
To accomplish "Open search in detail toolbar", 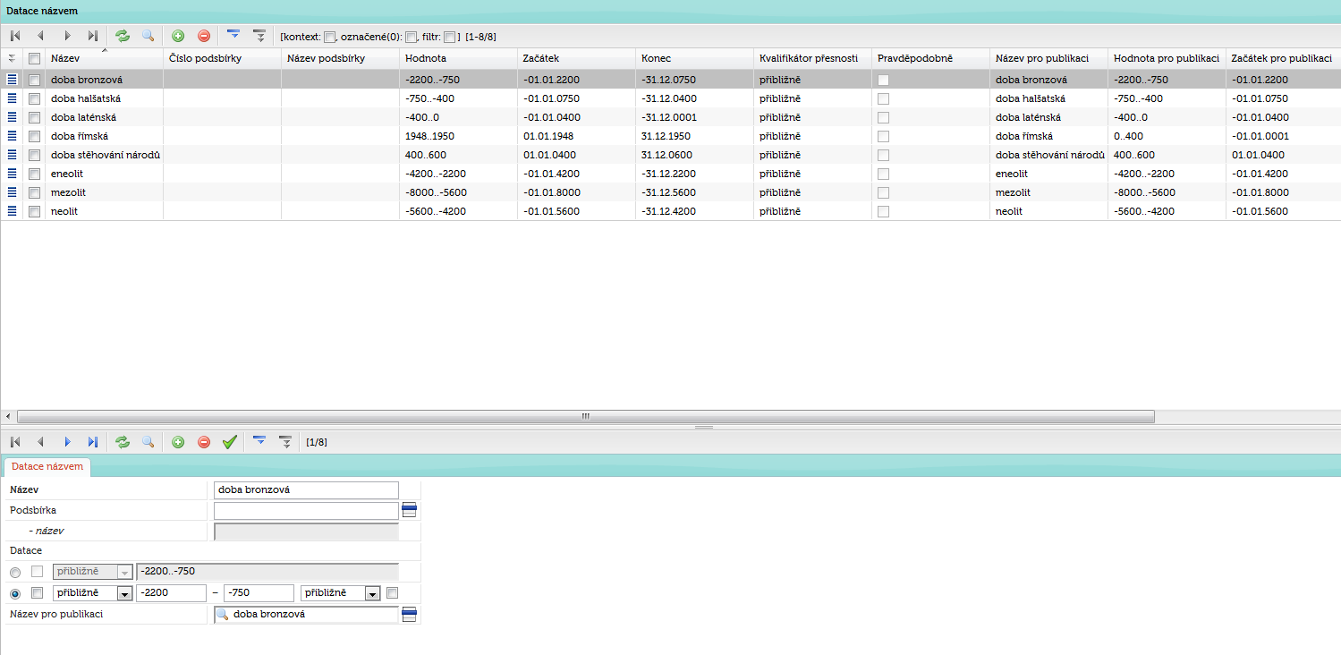I will click(x=149, y=442).
